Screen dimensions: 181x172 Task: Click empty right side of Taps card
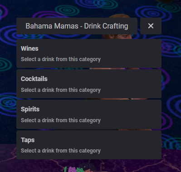[x=132, y=145]
